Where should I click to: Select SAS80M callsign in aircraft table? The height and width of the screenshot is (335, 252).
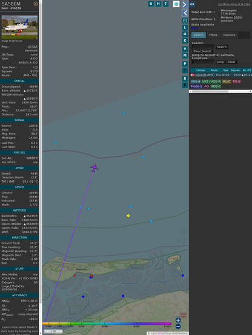point(201,75)
